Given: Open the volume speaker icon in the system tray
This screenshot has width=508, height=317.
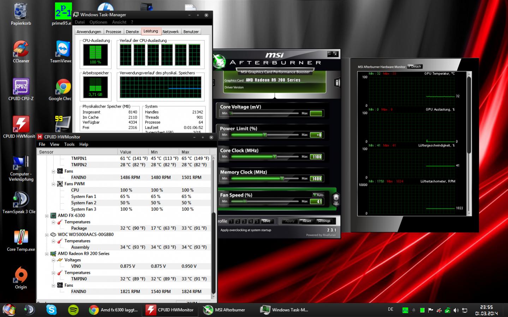Looking at the screenshot, I should pyautogui.click(x=456, y=310).
